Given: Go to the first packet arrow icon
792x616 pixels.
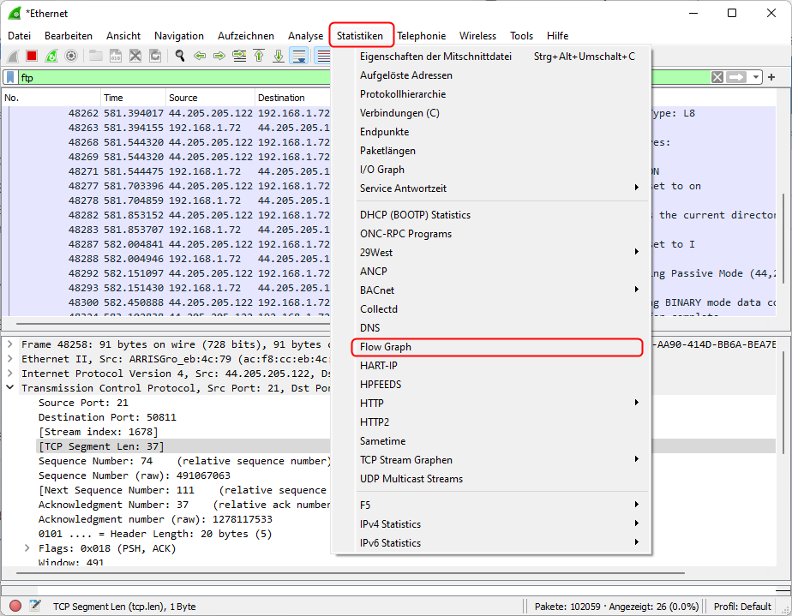Looking at the screenshot, I should [258, 56].
